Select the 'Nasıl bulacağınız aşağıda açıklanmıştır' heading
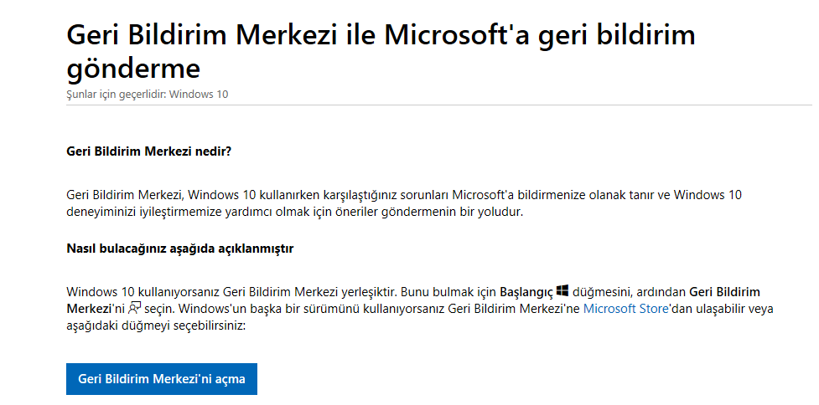Screen dimensions: 819x405 (179, 249)
